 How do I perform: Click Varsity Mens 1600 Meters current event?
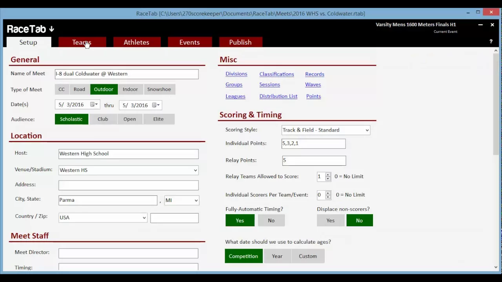[416, 25]
